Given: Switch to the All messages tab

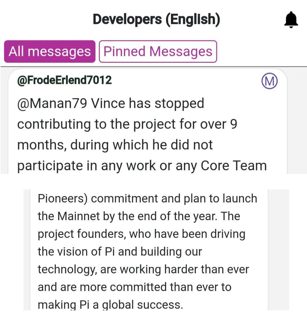Looking at the screenshot, I should (x=50, y=51).
